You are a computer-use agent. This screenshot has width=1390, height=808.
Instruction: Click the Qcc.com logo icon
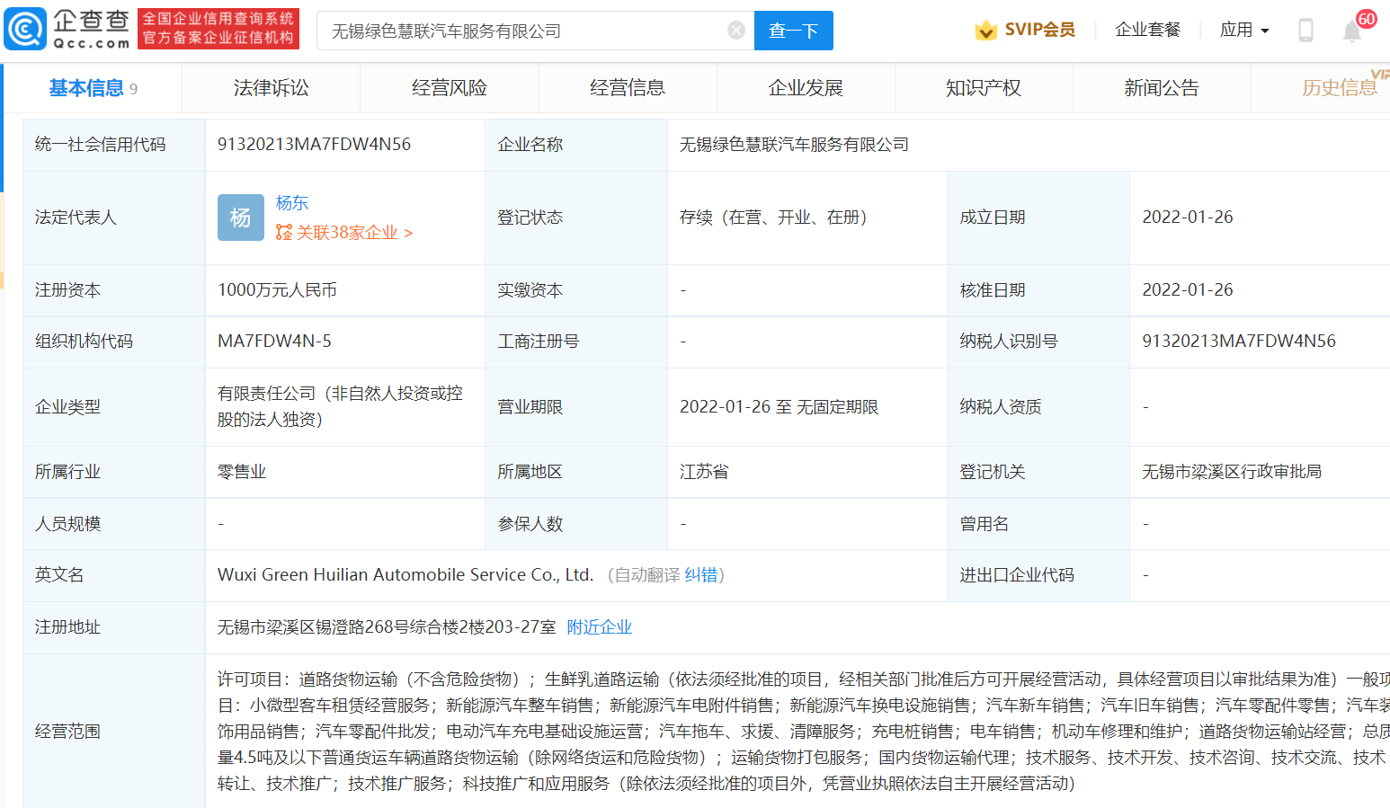tap(25, 29)
